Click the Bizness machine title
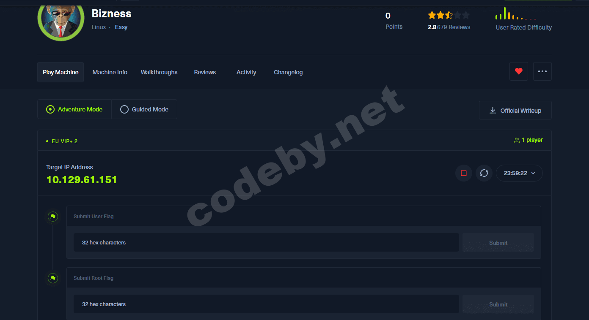The image size is (589, 320). tap(112, 14)
